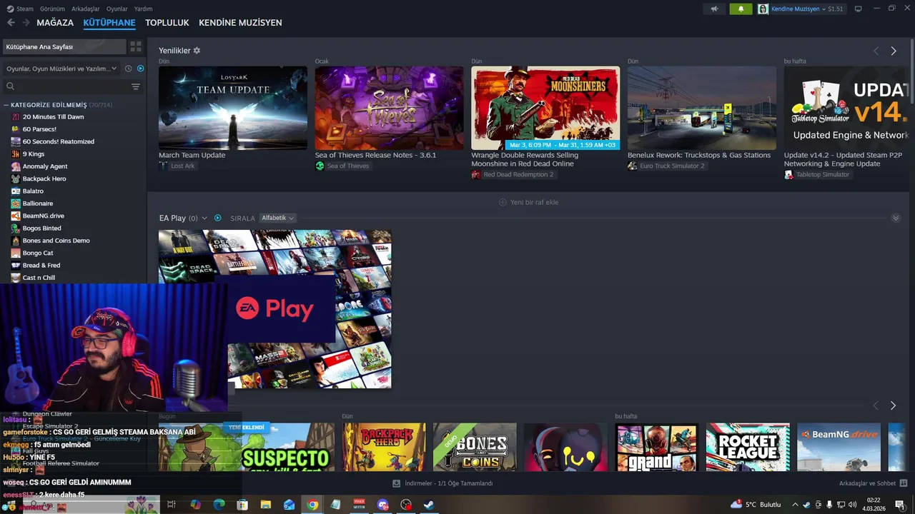Show recent activity clock filter
This screenshot has height=514, width=915.
pyautogui.click(x=128, y=69)
